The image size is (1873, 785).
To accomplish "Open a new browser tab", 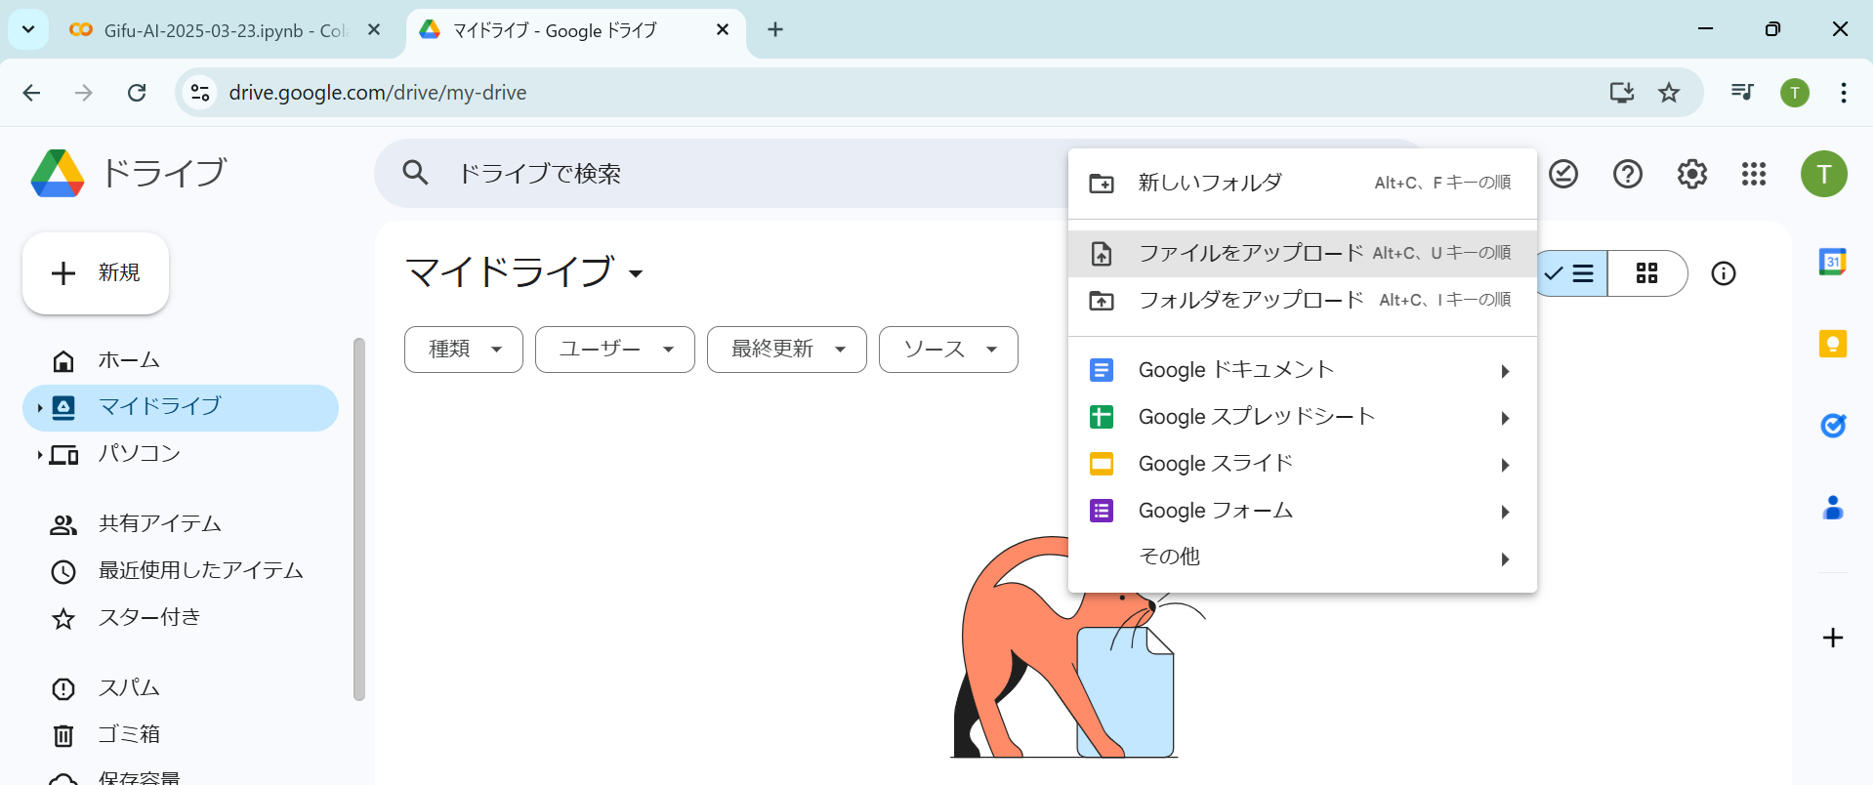I will pyautogui.click(x=775, y=29).
